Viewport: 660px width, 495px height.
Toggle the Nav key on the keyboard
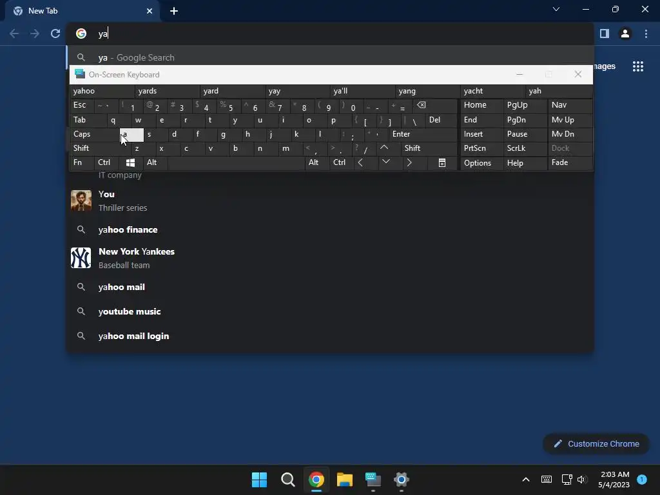[570, 105]
